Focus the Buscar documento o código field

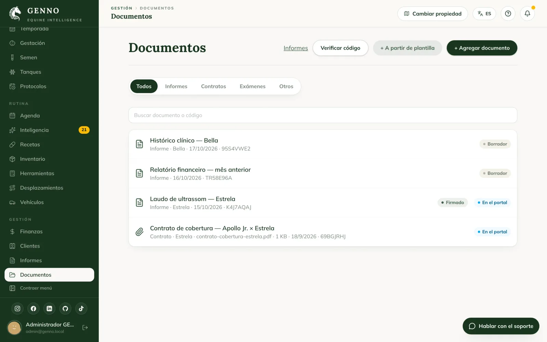(323, 115)
